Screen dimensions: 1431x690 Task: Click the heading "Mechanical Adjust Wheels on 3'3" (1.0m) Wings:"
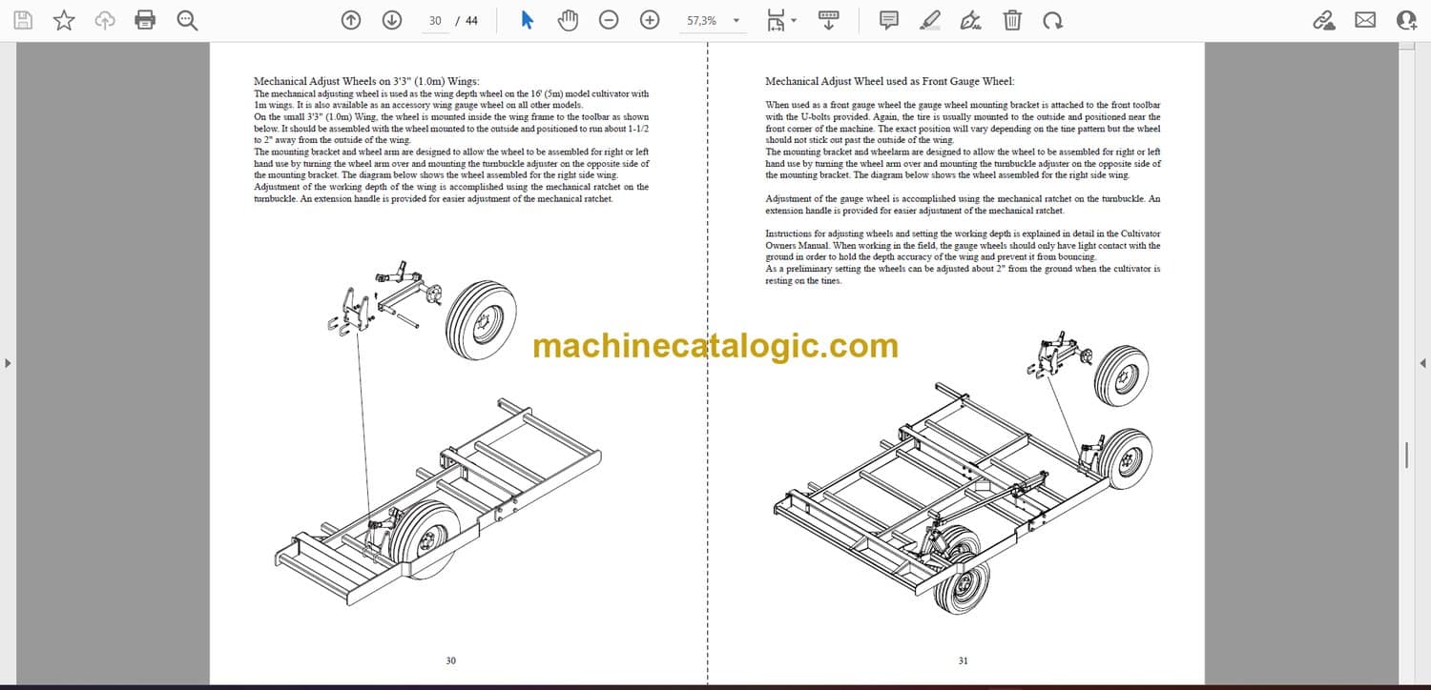pyautogui.click(x=366, y=82)
